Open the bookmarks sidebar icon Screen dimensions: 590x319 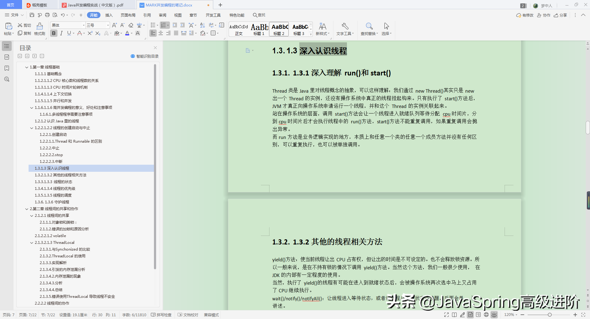pos(7,68)
